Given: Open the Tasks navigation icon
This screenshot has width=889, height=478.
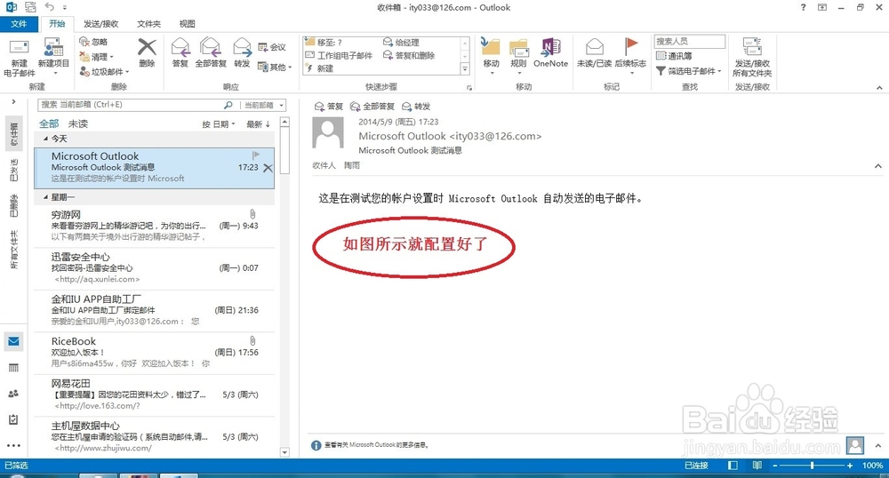Looking at the screenshot, I should click(13, 419).
